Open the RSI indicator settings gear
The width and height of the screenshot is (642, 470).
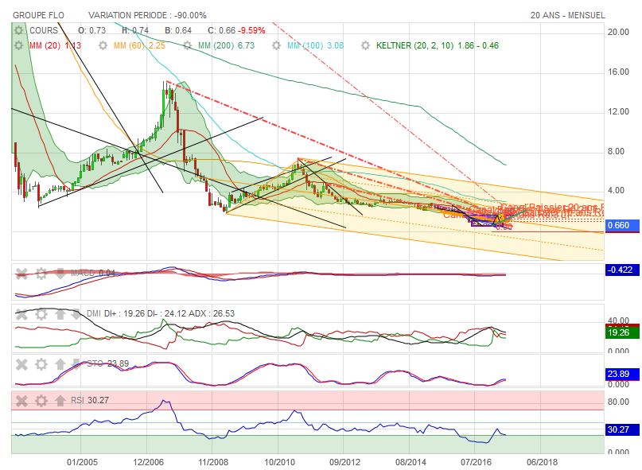41,400
